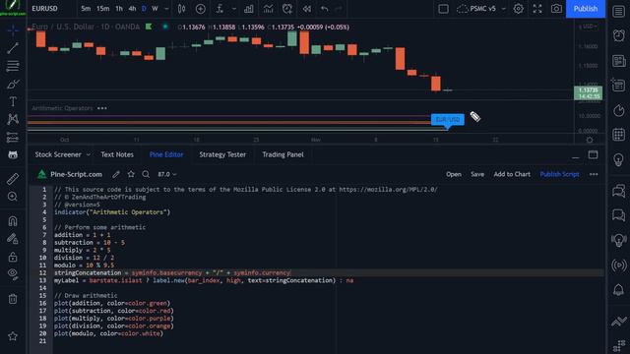Image resolution: width=630 pixels, height=354 pixels.
Task: Open the prediction and measurement tools
Action: pos(13,138)
